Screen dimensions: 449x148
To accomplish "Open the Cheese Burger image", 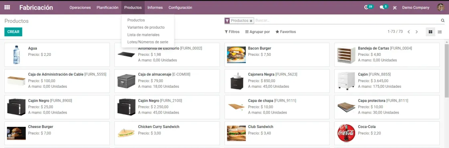I will click(16, 133).
